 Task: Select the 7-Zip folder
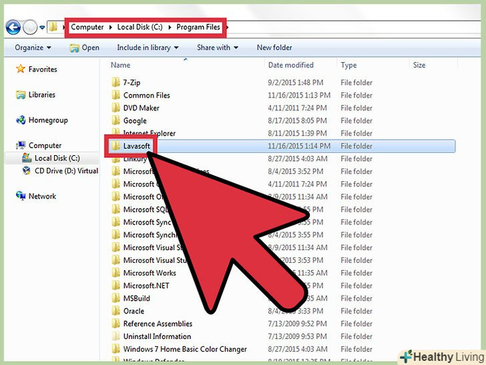click(x=132, y=83)
